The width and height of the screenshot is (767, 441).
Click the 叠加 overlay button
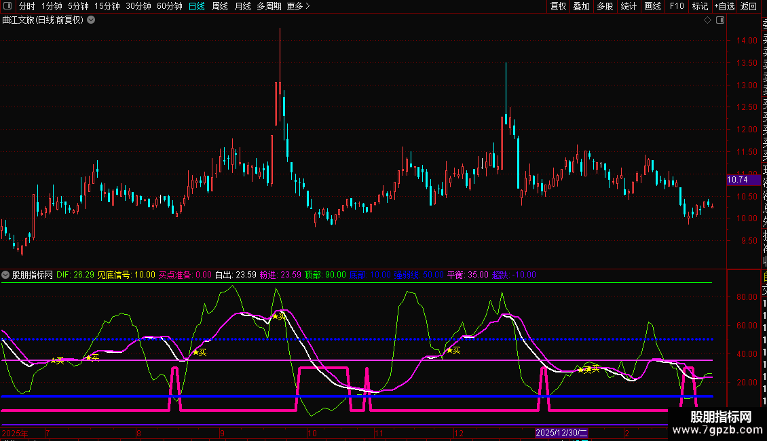tap(581, 7)
